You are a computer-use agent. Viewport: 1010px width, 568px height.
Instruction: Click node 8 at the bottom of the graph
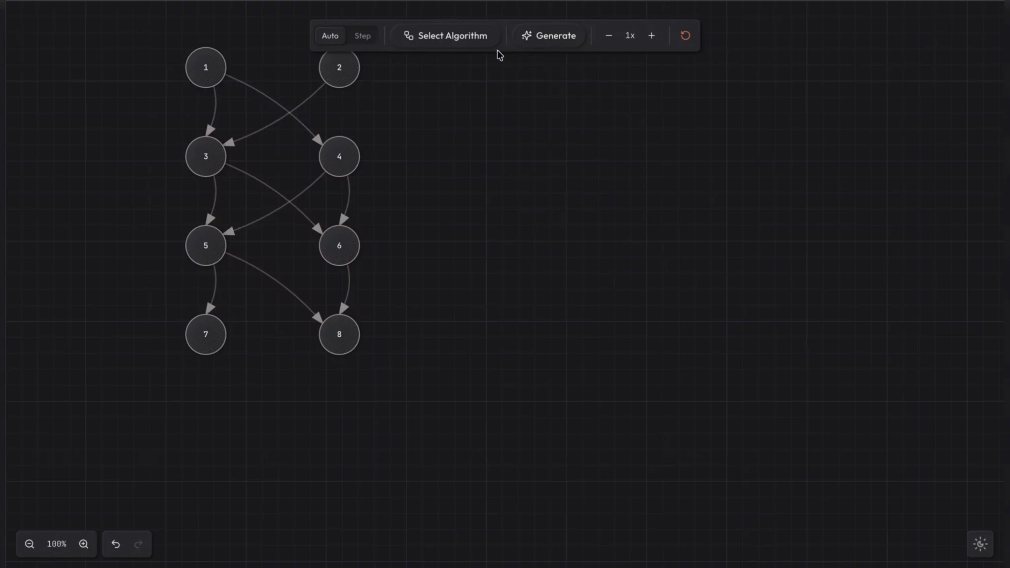(338, 334)
